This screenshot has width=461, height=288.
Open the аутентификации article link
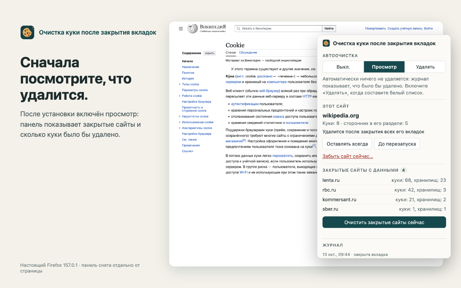(245, 104)
